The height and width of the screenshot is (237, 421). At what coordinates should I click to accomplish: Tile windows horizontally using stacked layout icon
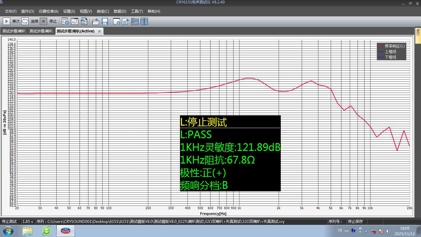pyautogui.click(x=135, y=21)
